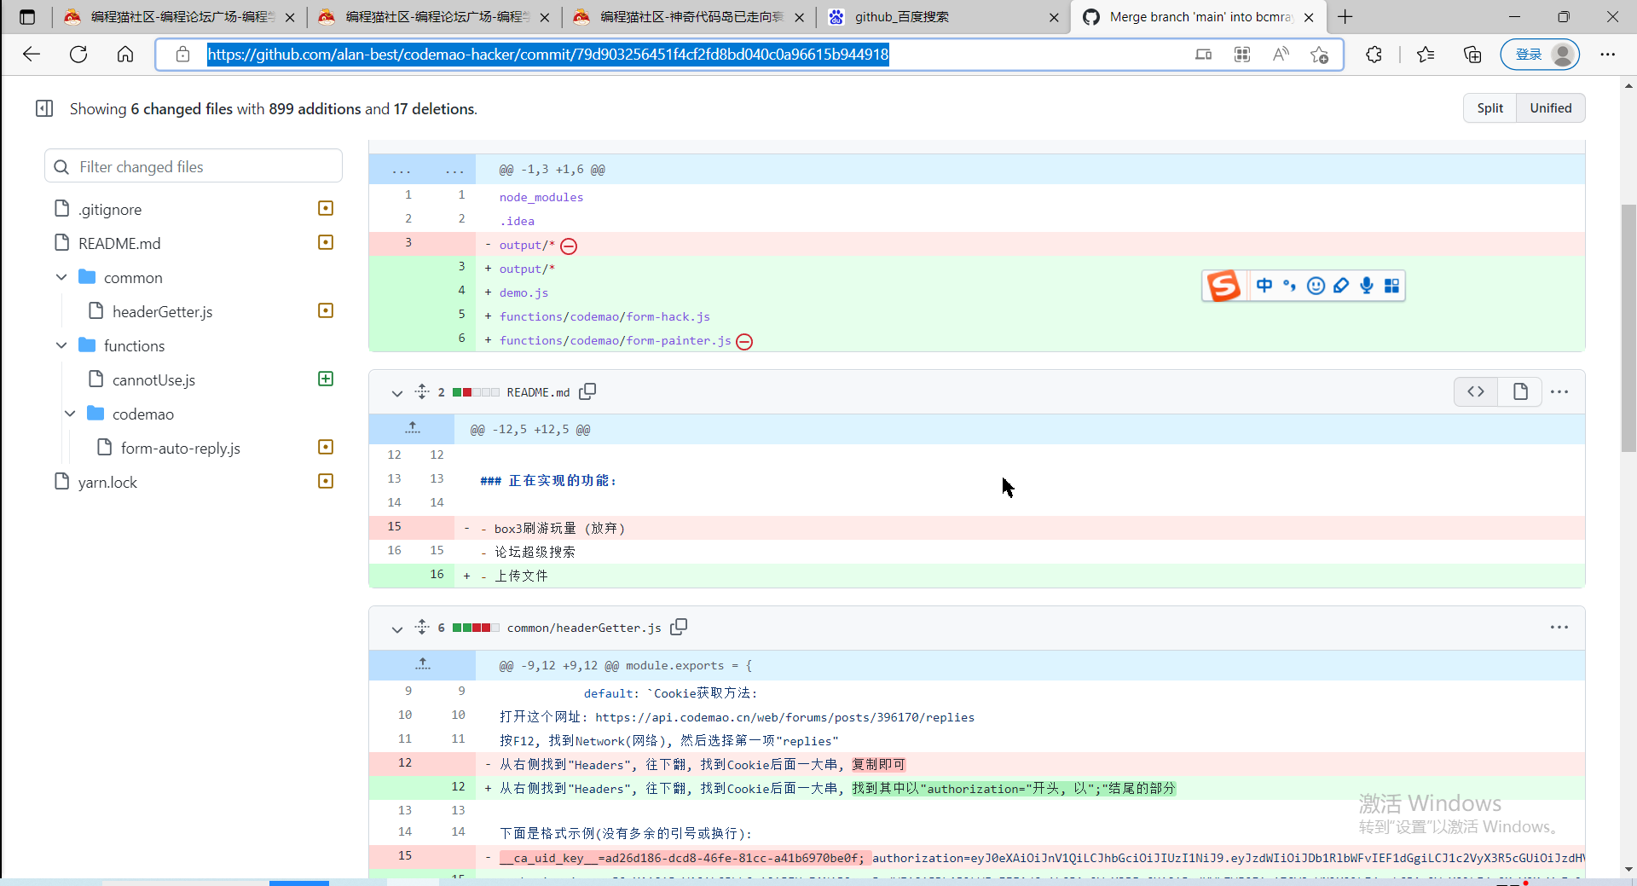Toggle the file tree sidebar panel
Viewport: 1637px width, 886px height.
pyautogui.click(x=44, y=108)
